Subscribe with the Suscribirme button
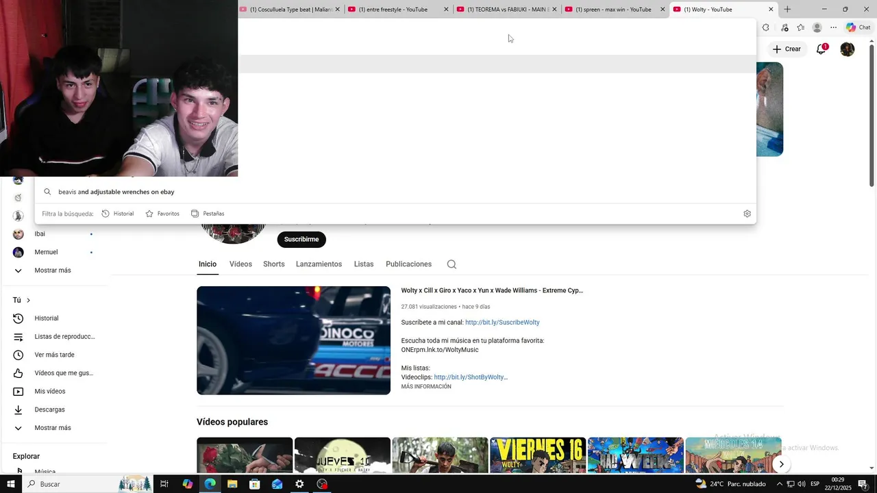 pos(301,240)
